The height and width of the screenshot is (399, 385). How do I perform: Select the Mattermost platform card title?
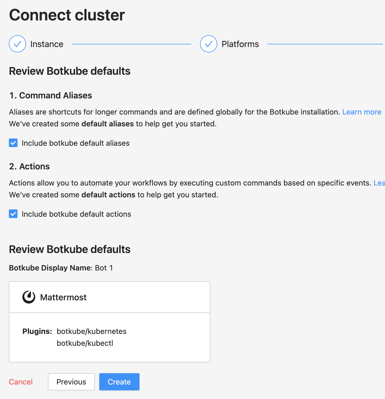(63, 297)
